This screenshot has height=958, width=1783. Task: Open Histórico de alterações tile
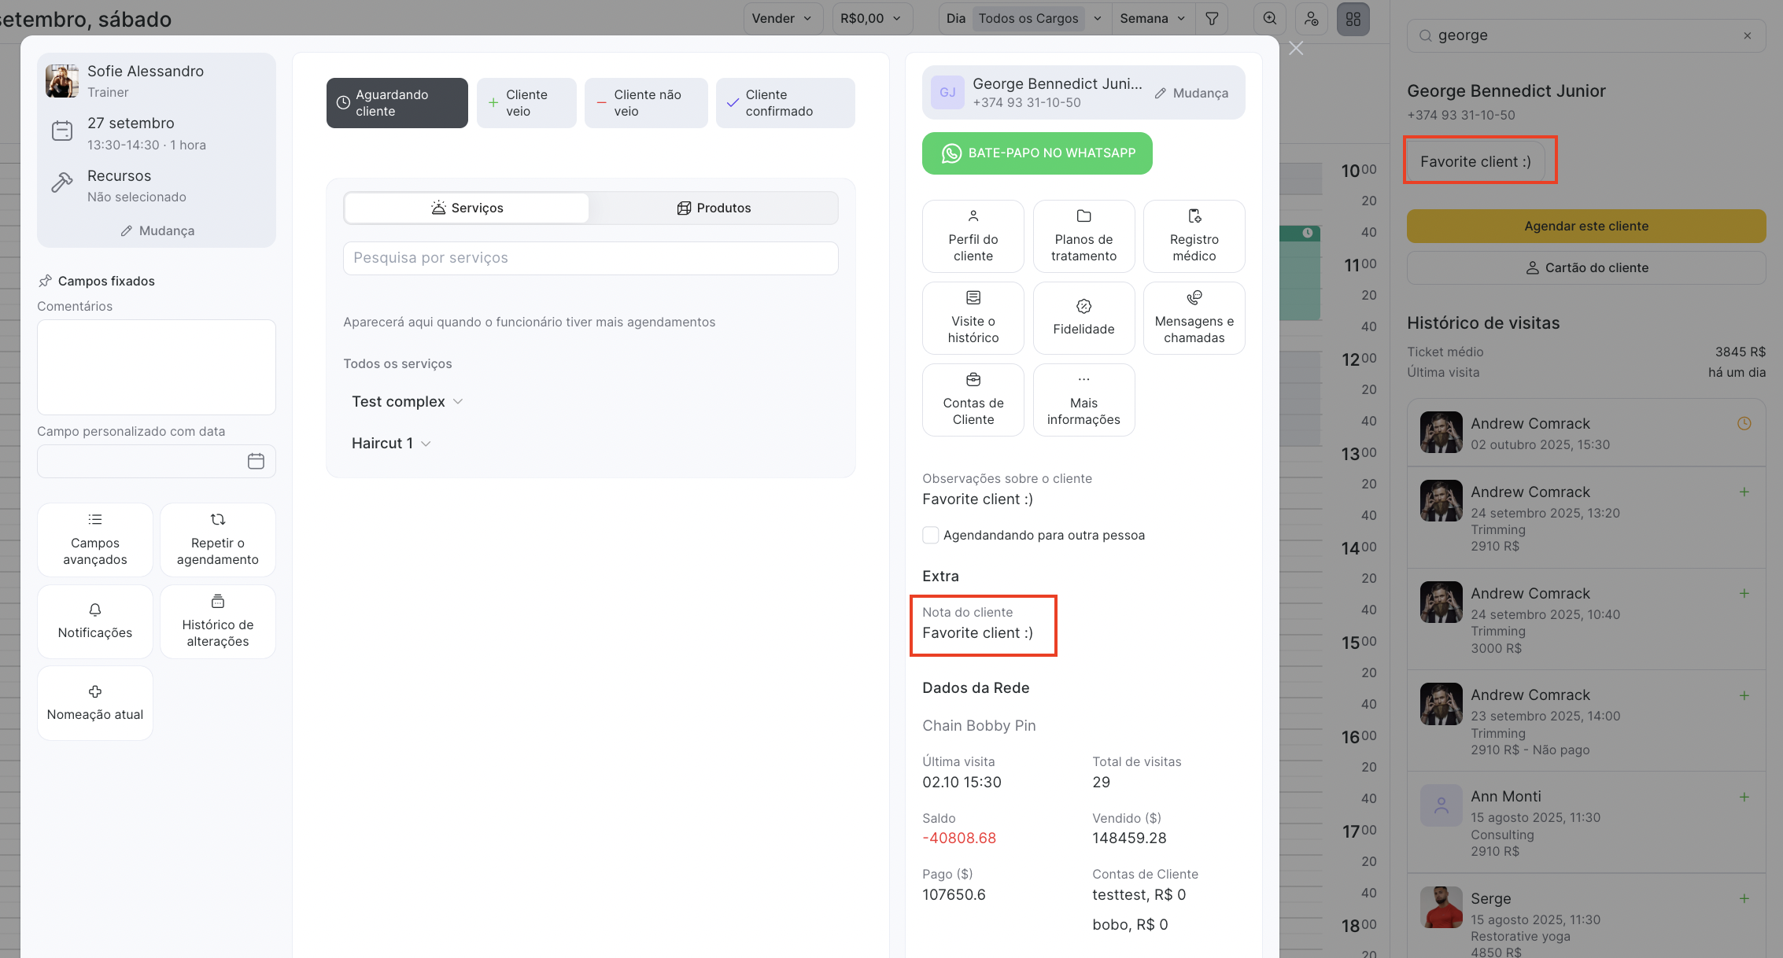[x=217, y=621]
